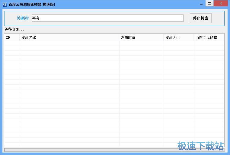
Task: Click the 发布时间 column header
Action: 141,37
